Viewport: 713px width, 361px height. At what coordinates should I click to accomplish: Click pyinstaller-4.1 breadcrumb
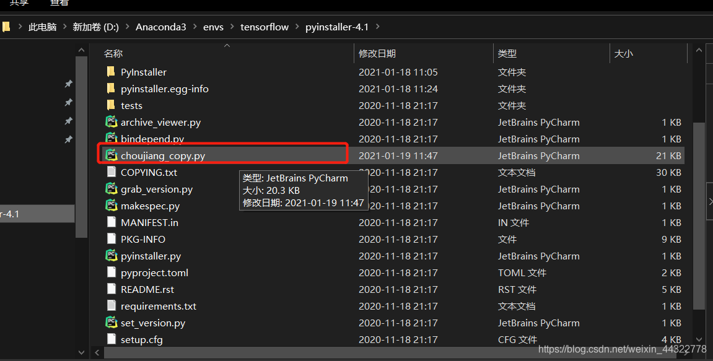point(337,27)
